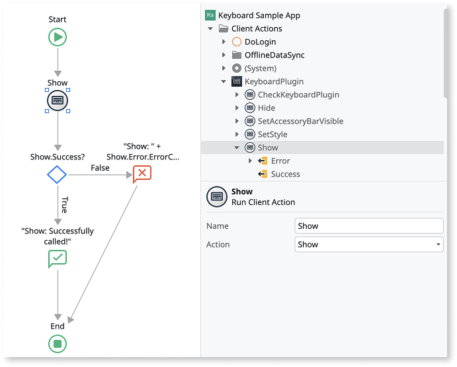Viewport: 457px width, 367px height.
Task: Select Hide in the tree
Action: [267, 108]
